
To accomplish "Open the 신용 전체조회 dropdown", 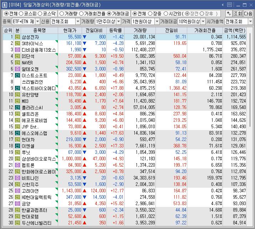I will [x=78, y=21].
